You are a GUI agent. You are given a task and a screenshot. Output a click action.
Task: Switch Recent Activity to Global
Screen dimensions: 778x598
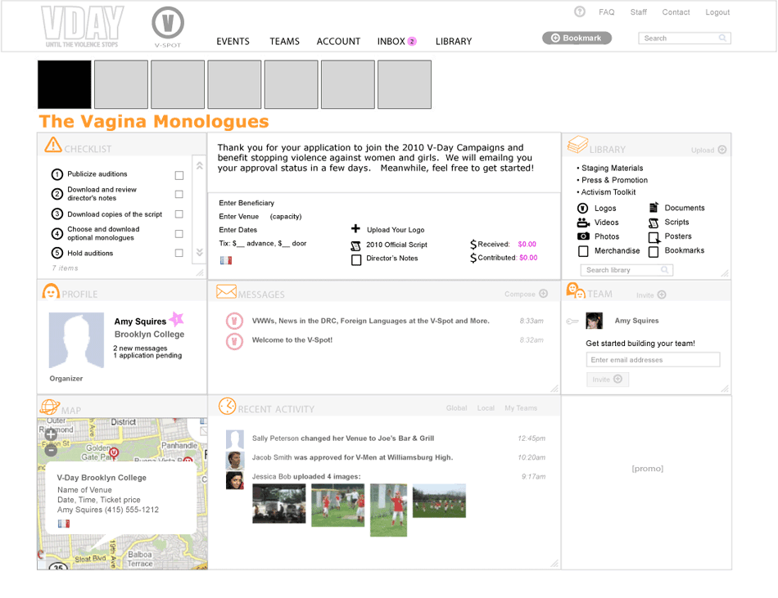coord(456,408)
